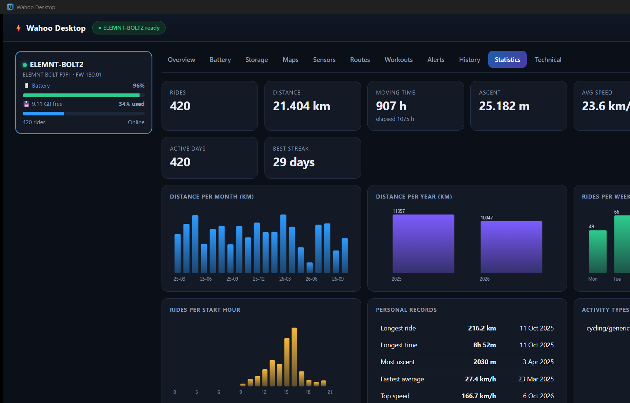Click the floppy disk storage icon

tap(26, 104)
